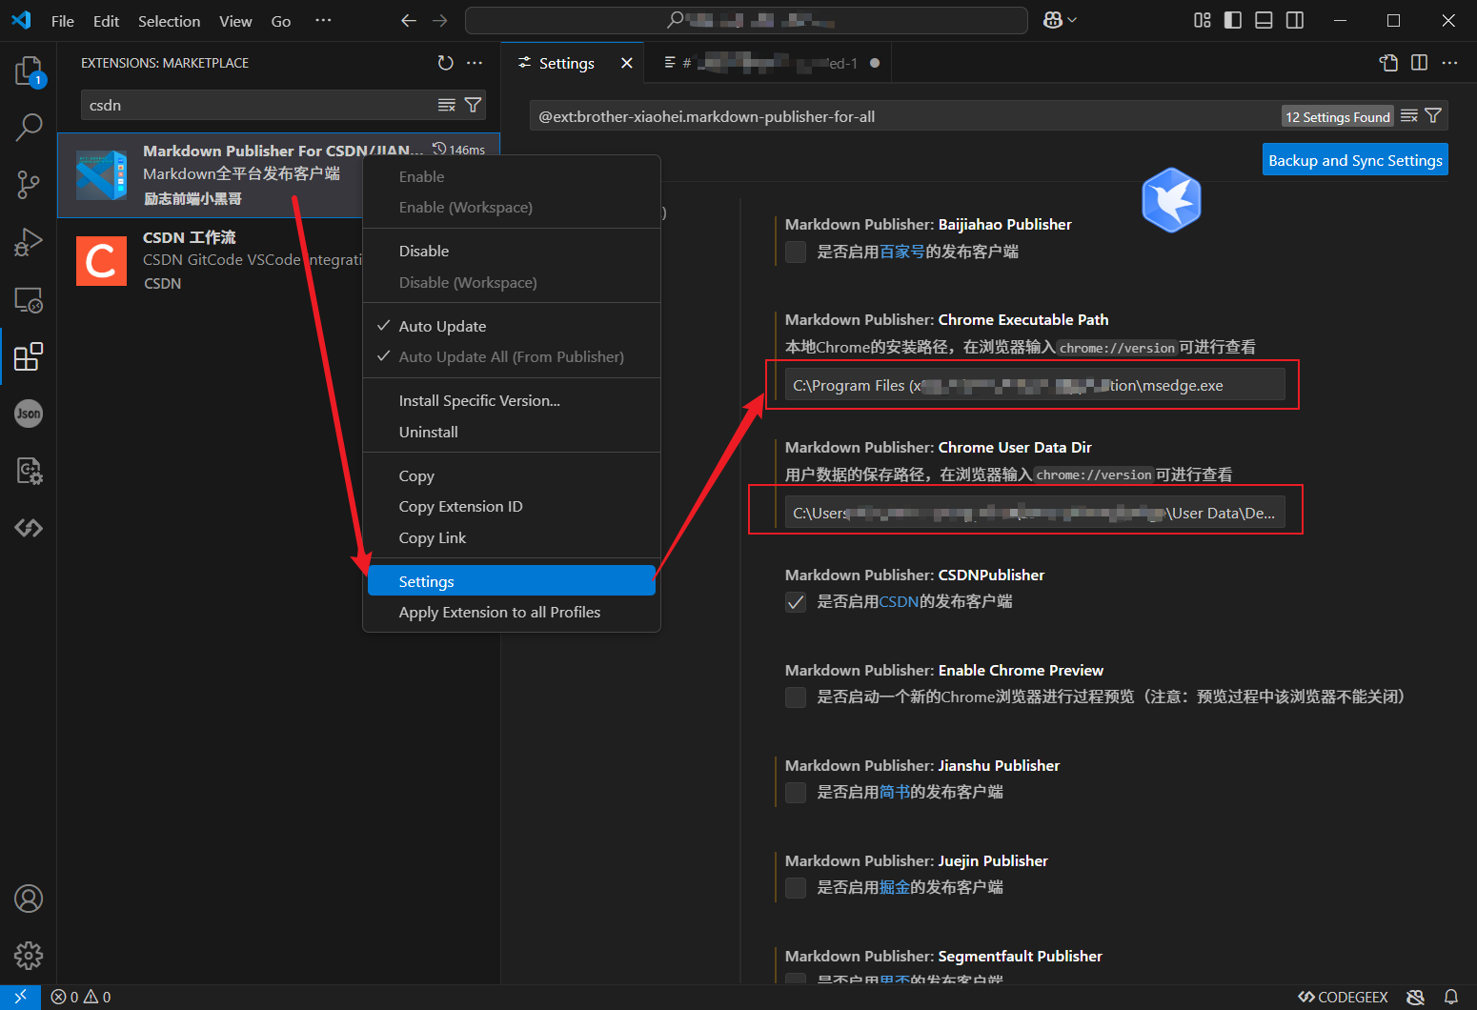Enable the Jianshu Publisher checkbox
This screenshot has height=1010, width=1477.
tap(796, 793)
